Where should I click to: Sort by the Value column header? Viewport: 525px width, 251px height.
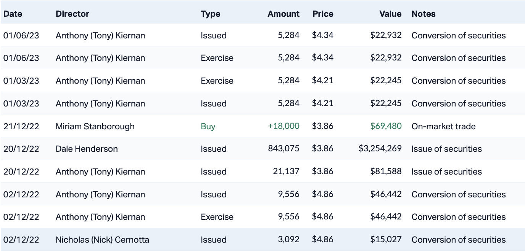(390, 14)
